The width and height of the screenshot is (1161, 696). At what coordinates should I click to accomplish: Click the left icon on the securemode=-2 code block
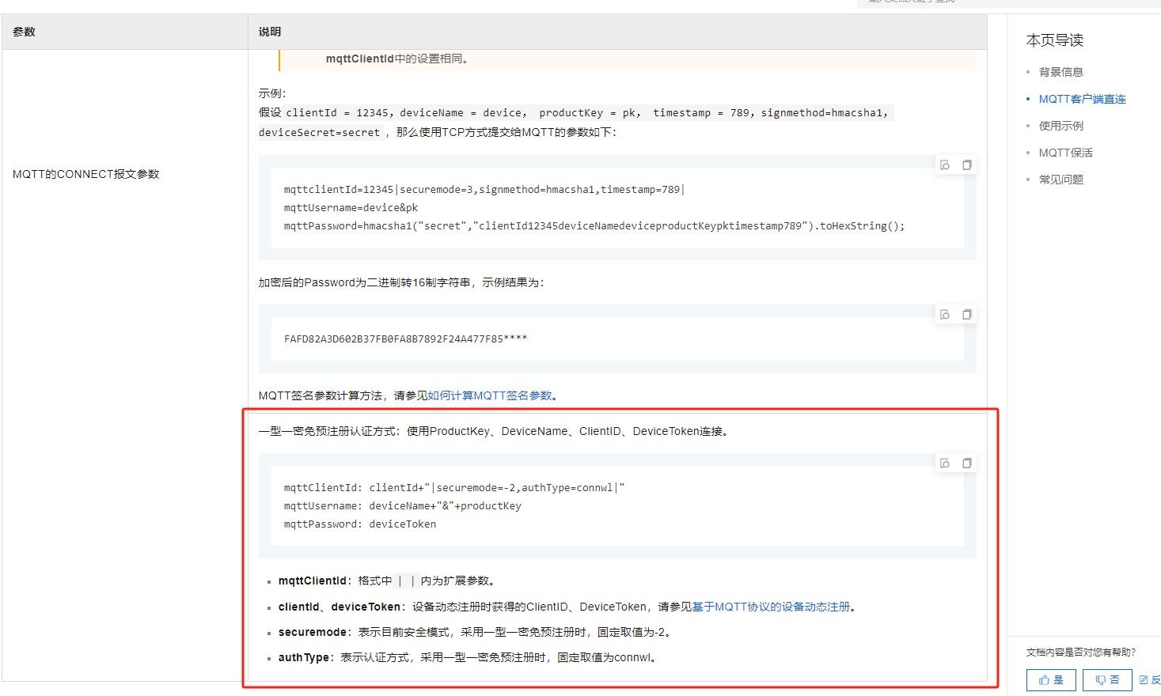[945, 463]
